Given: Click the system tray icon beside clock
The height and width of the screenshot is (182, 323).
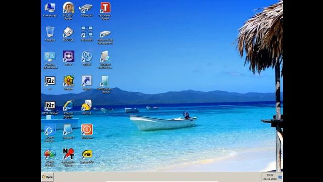Looking at the screenshot, I should click(280, 177).
